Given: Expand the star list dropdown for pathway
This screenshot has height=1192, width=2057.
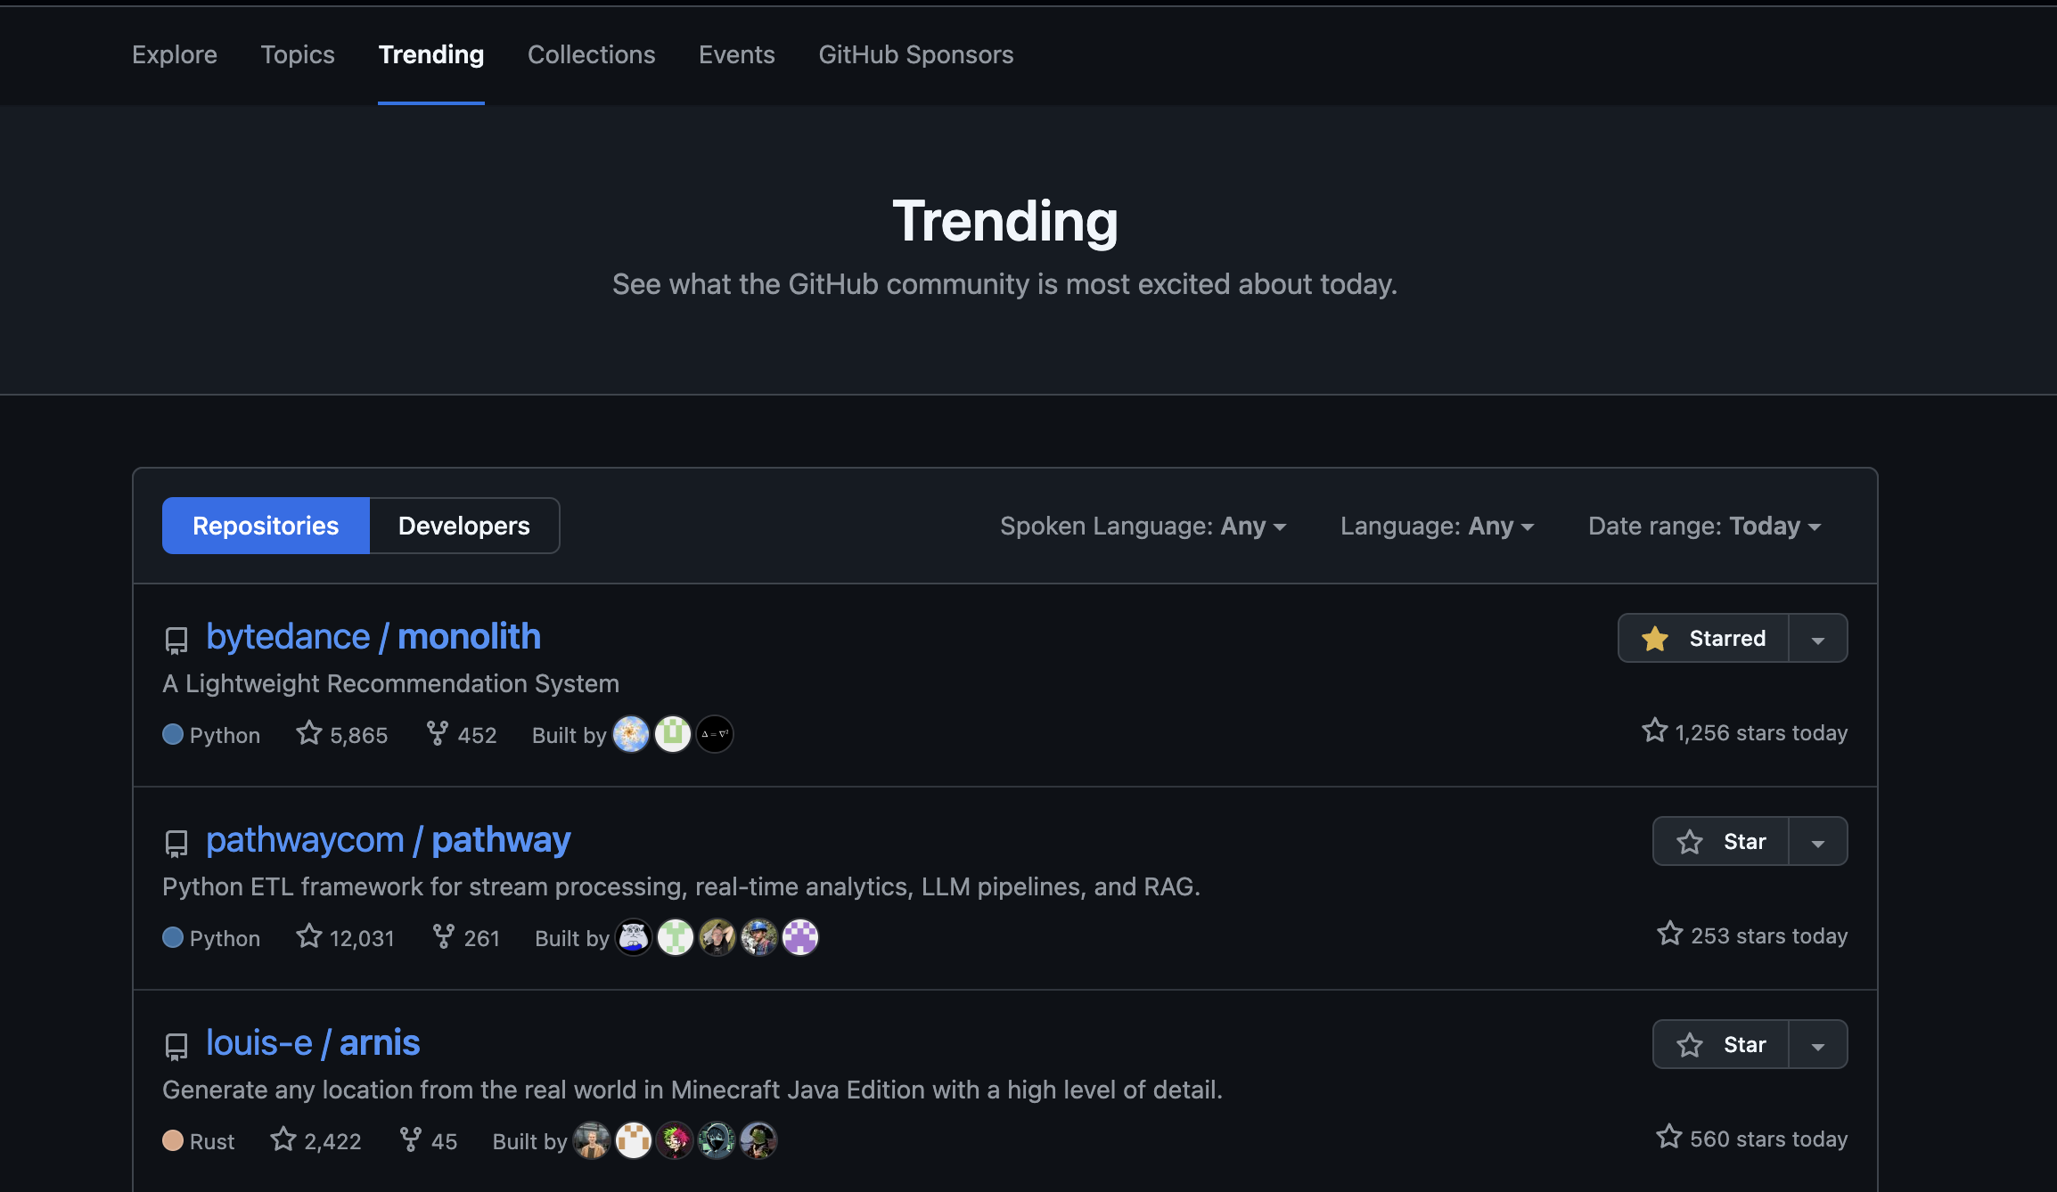Looking at the screenshot, I should (1818, 841).
